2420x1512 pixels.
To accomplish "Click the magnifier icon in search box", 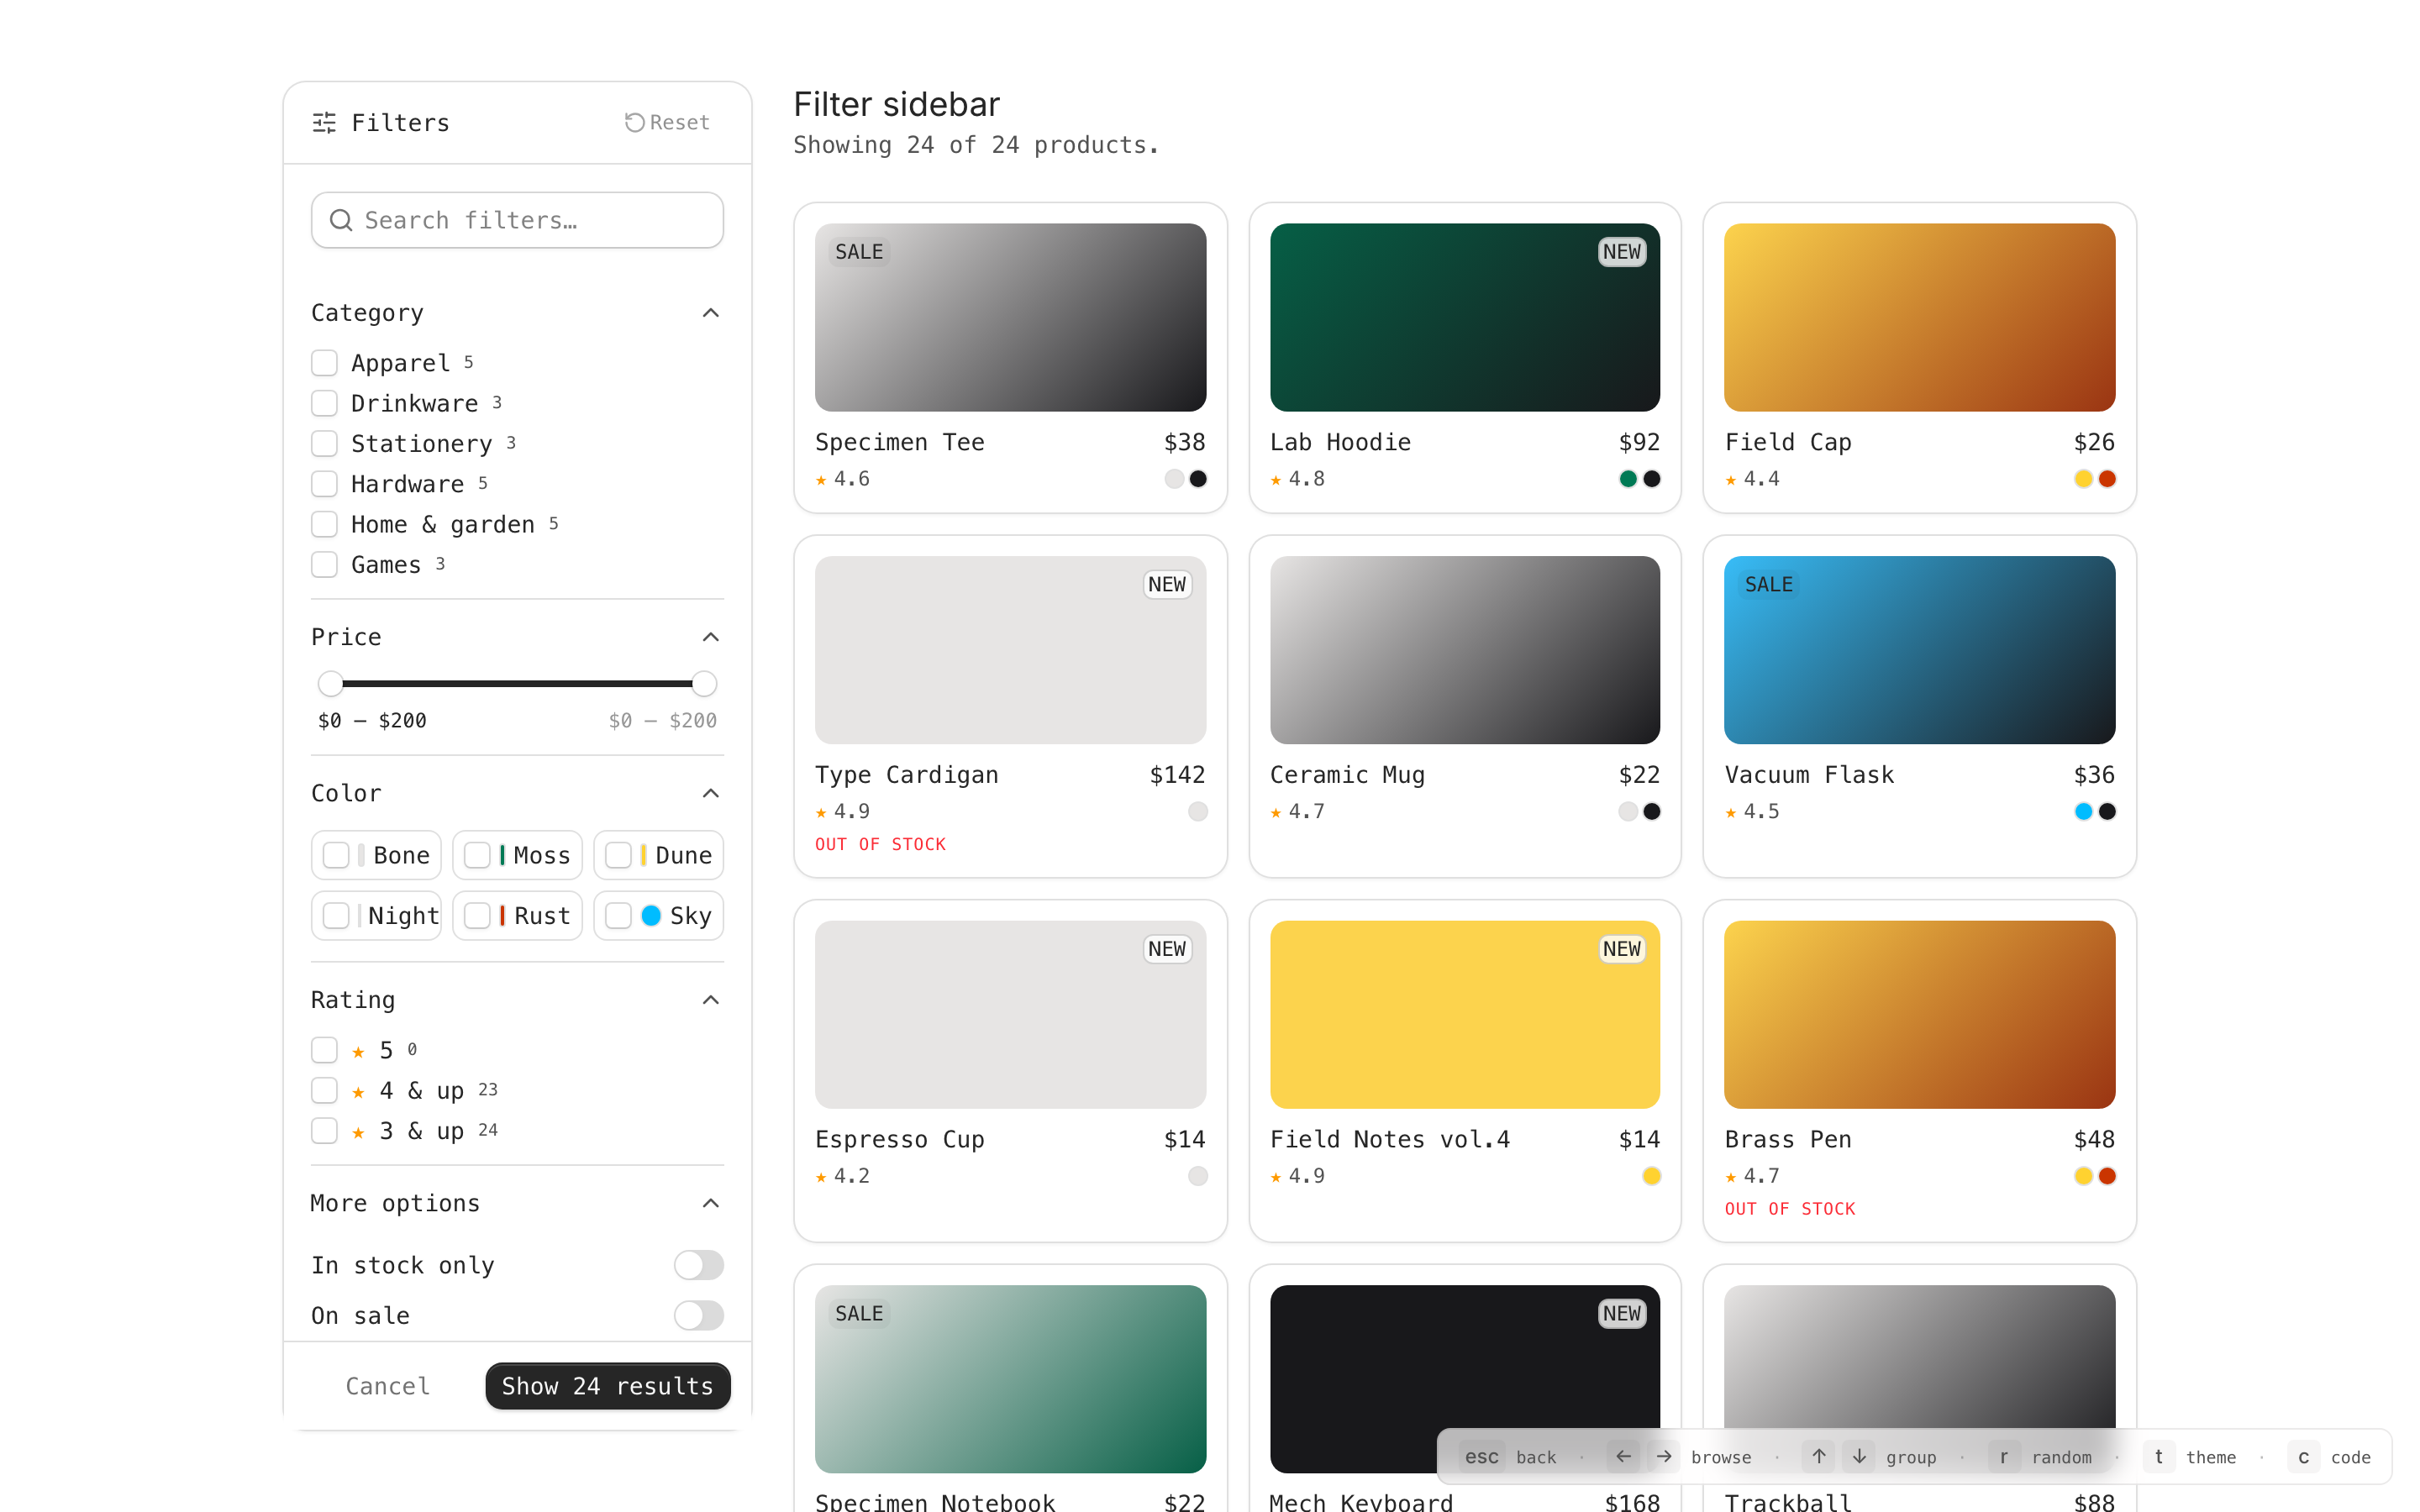I will pyautogui.click(x=341, y=220).
